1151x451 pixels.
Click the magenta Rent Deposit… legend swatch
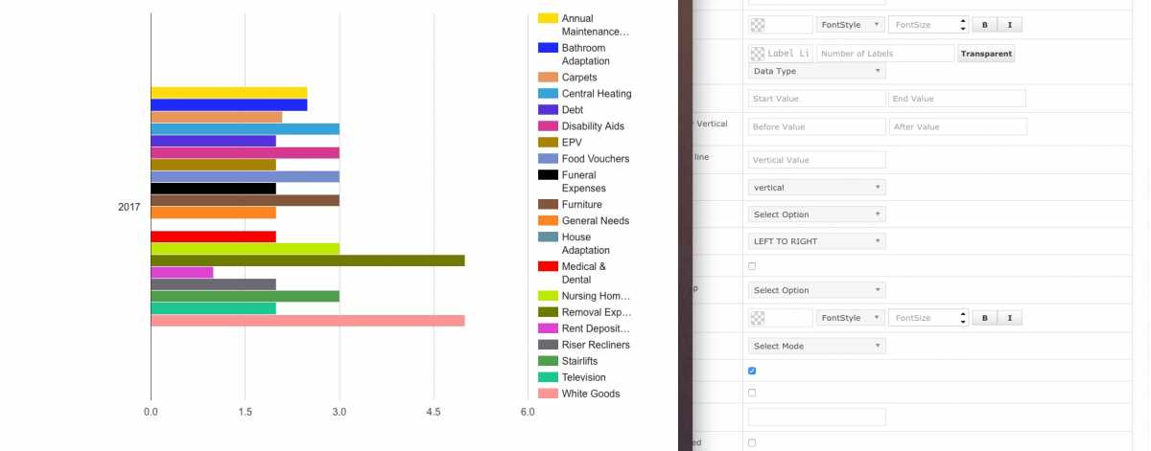click(548, 328)
